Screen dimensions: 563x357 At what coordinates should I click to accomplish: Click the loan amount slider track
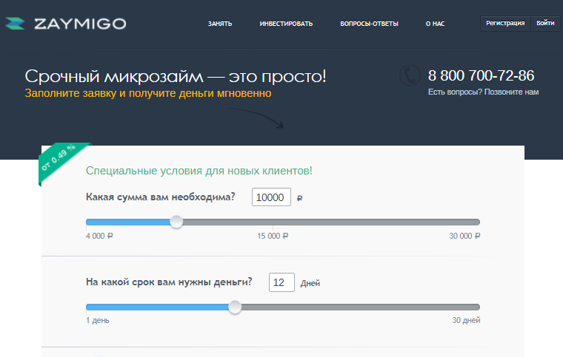(283, 222)
